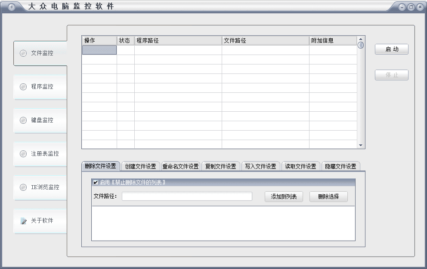Click the 添加到列表 button
The width and height of the screenshot is (427, 269).
pyautogui.click(x=284, y=197)
